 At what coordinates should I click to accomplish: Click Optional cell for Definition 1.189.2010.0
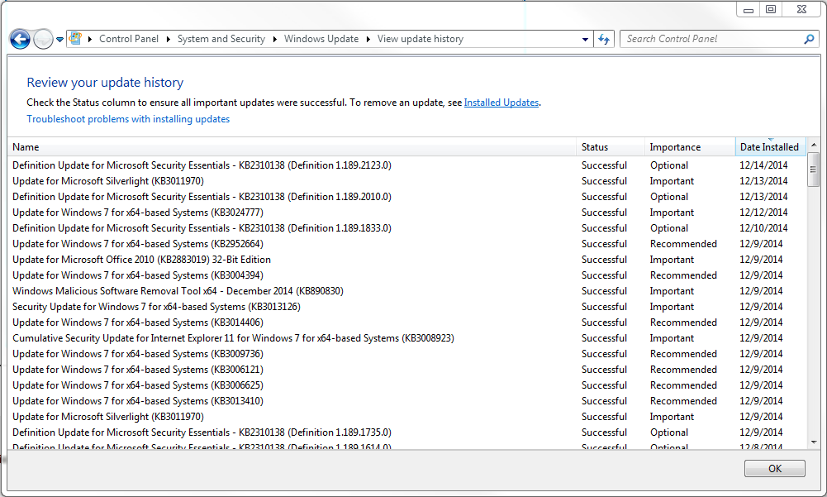668,197
